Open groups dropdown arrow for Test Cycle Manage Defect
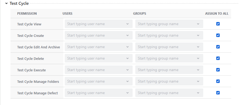 198,93
